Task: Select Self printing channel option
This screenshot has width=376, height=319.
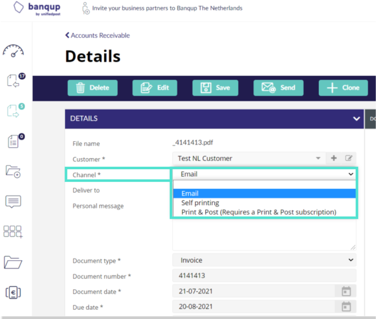Action: [264, 203]
